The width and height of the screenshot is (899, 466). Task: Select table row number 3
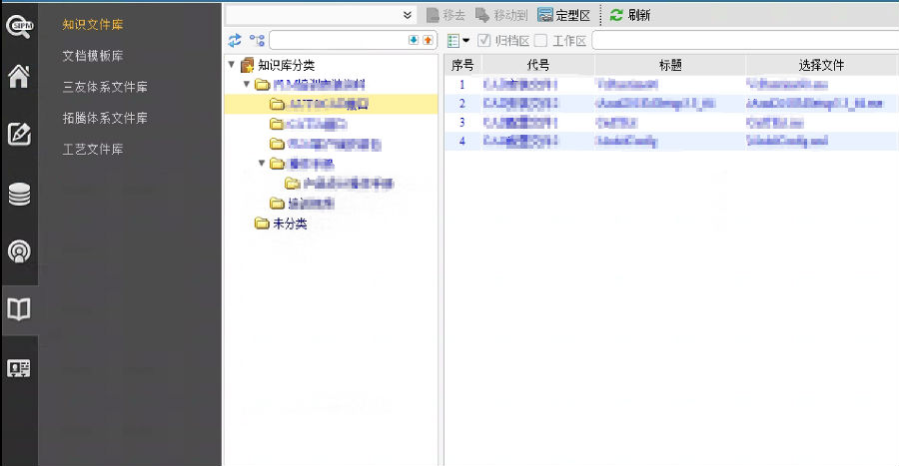[x=671, y=123]
